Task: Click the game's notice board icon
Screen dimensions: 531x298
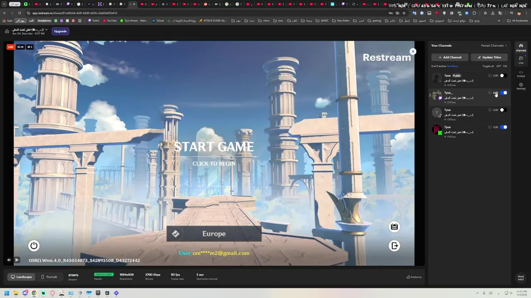Action: 394,226
